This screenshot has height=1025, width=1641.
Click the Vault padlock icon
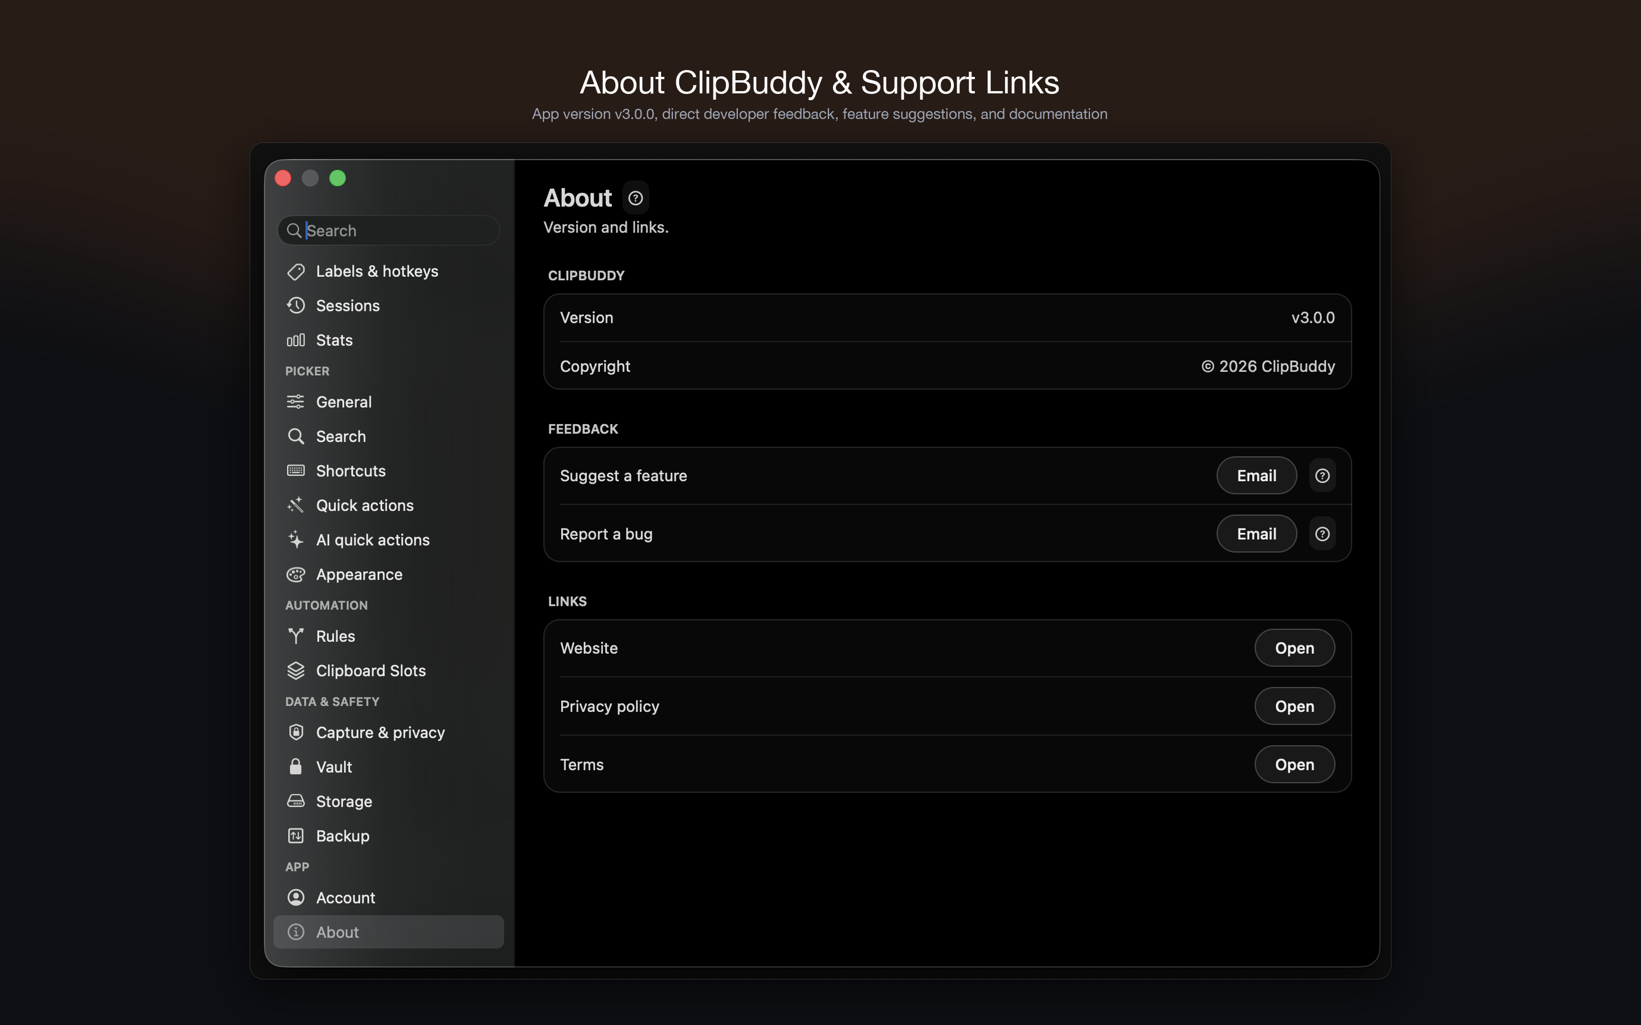tap(296, 766)
